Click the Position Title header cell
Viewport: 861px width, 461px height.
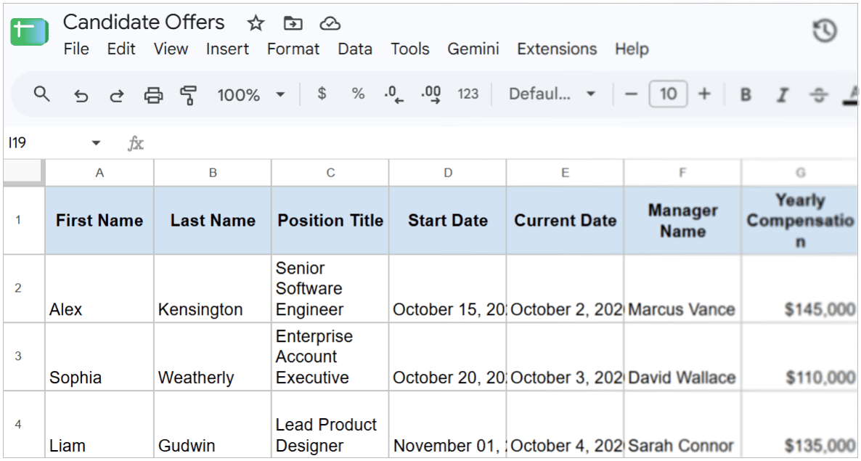(330, 220)
